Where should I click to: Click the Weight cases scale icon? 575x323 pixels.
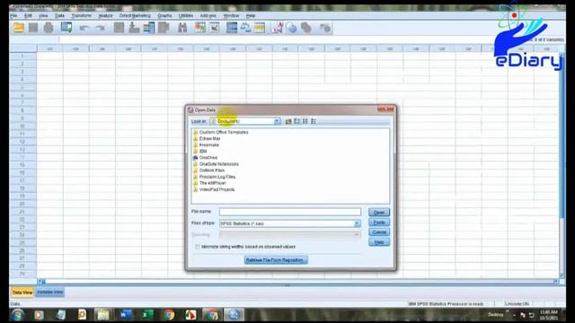click(x=245, y=28)
